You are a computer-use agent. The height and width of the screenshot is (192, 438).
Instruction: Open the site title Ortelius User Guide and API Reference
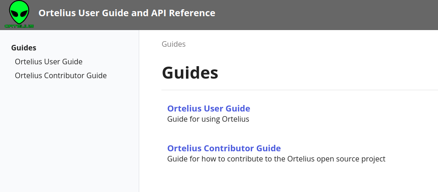pos(127,13)
